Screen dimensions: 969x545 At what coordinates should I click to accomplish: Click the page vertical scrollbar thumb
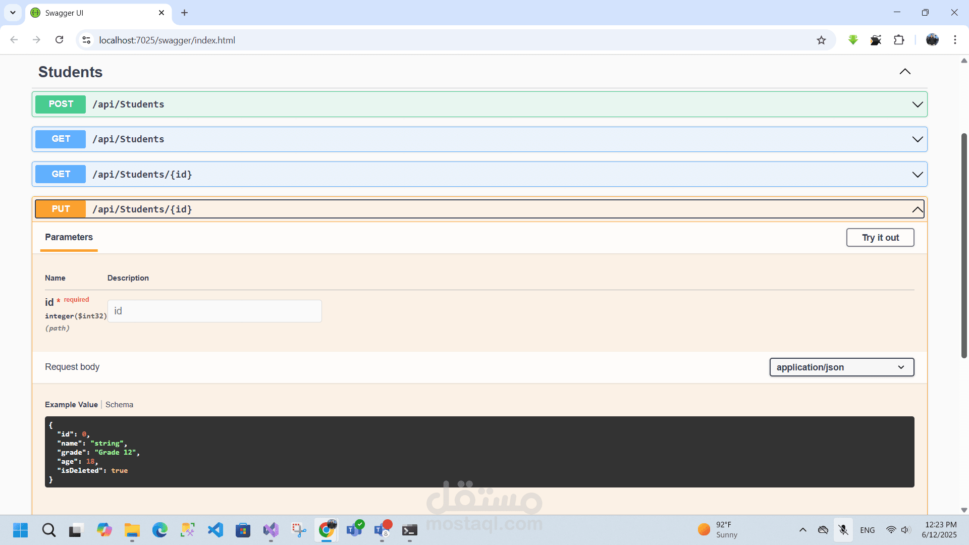click(963, 245)
